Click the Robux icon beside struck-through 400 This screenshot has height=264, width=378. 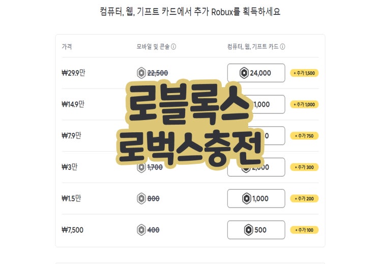(141, 230)
